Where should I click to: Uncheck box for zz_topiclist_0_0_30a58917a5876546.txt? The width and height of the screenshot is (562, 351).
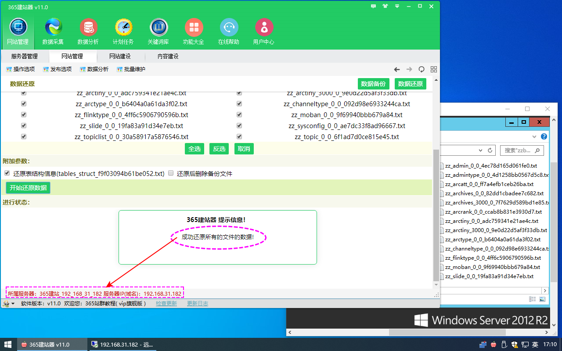tap(24, 136)
